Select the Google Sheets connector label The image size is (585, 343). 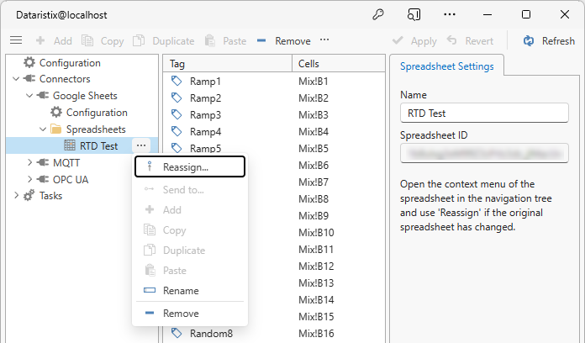(x=85, y=96)
